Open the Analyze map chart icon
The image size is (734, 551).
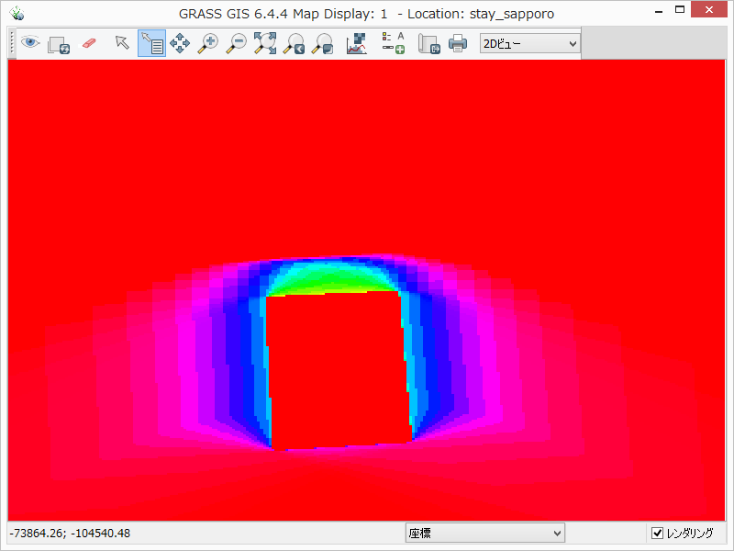pyautogui.click(x=356, y=43)
